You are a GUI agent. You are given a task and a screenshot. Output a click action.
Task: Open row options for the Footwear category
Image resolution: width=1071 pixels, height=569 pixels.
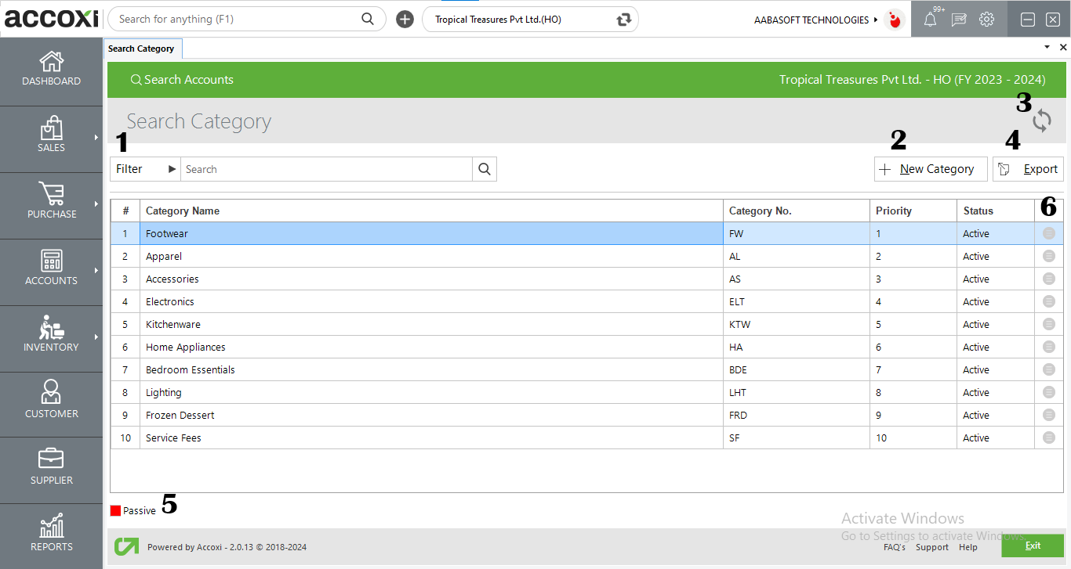tap(1048, 233)
